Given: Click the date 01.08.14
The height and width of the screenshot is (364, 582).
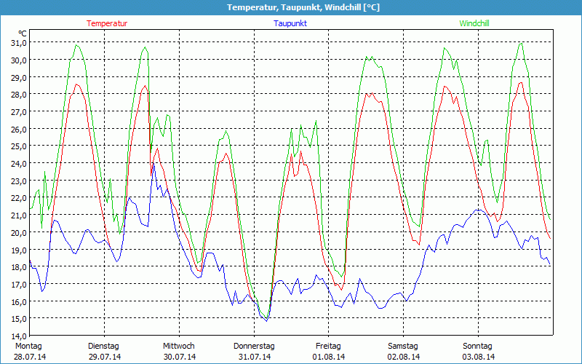Looking at the screenshot, I should 329,357.
